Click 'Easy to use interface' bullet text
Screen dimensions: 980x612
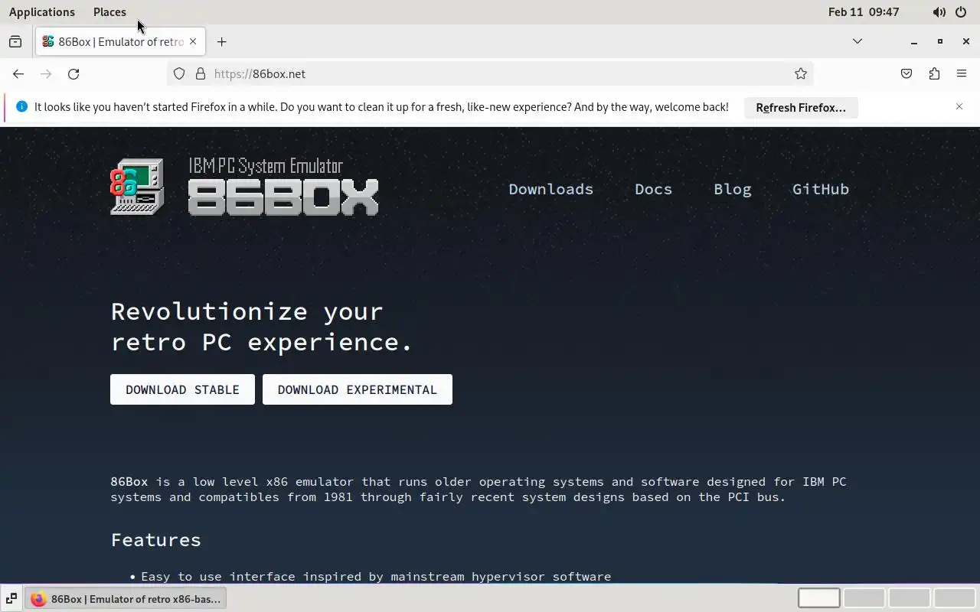[x=376, y=577]
